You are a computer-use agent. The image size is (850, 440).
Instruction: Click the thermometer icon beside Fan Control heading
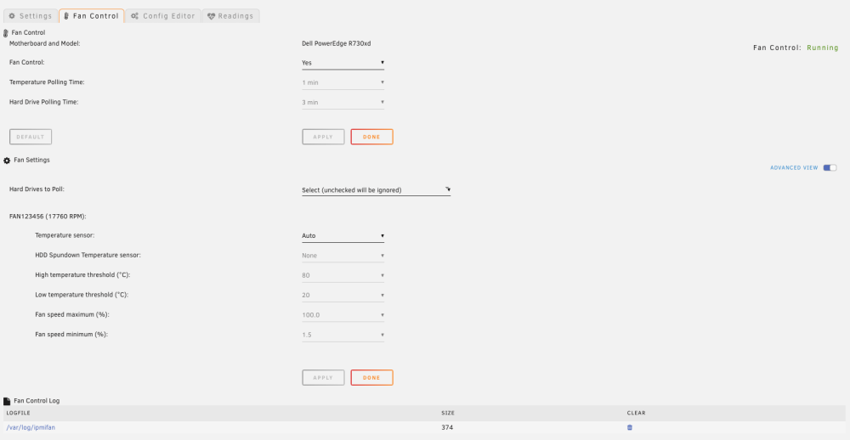point(6,33)
